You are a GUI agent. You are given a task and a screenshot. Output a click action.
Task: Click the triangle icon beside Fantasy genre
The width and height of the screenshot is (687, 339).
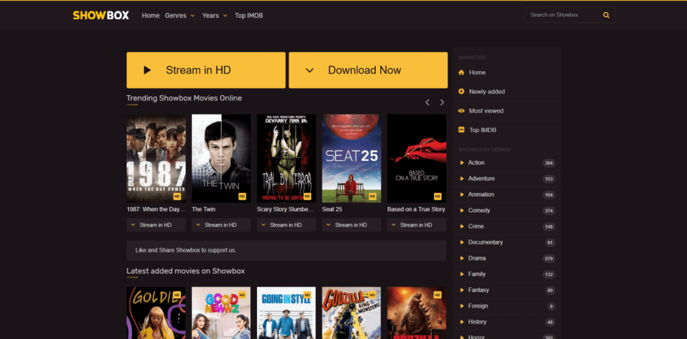tap(462, 290)
